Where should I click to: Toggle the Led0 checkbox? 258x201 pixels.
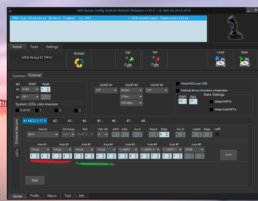217,134
